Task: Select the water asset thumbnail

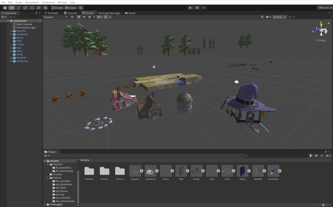Action: coord(243,171)
